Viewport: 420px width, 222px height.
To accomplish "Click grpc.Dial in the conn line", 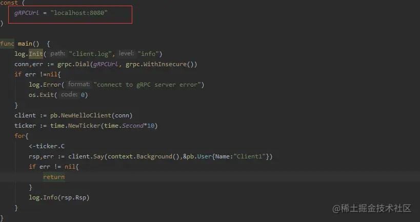I will [73, 64].
